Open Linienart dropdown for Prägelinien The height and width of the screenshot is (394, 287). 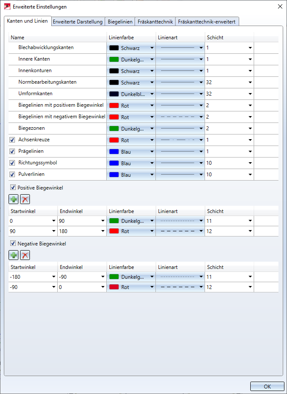[201, 152]
